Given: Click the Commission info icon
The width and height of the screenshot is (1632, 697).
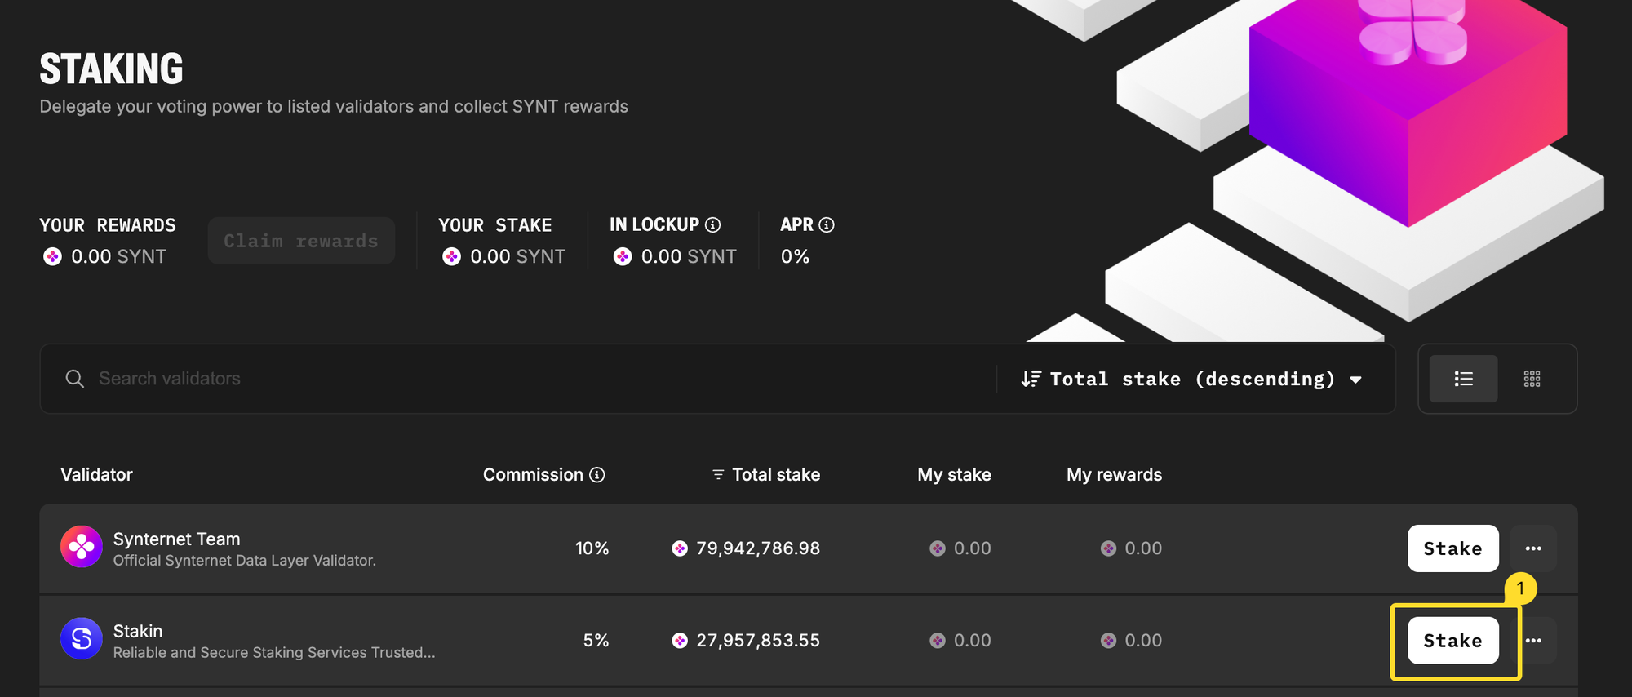Looking at the screenshot, I should pyautogui.click(x=597, y=475).
